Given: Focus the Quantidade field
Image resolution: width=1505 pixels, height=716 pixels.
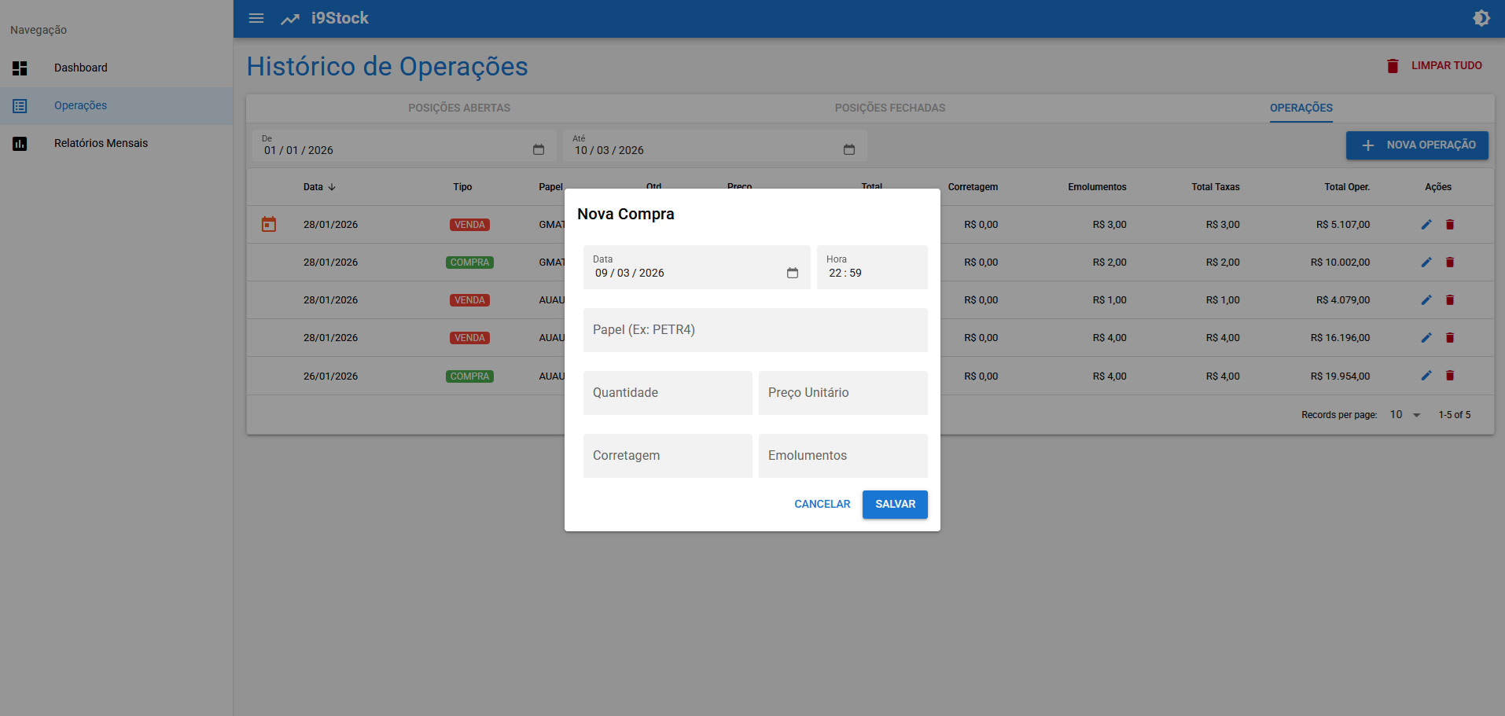Looking at the screenshot, I should click(668, 393).
